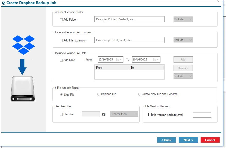Open the file date Include dropdown

pos(183,76)
